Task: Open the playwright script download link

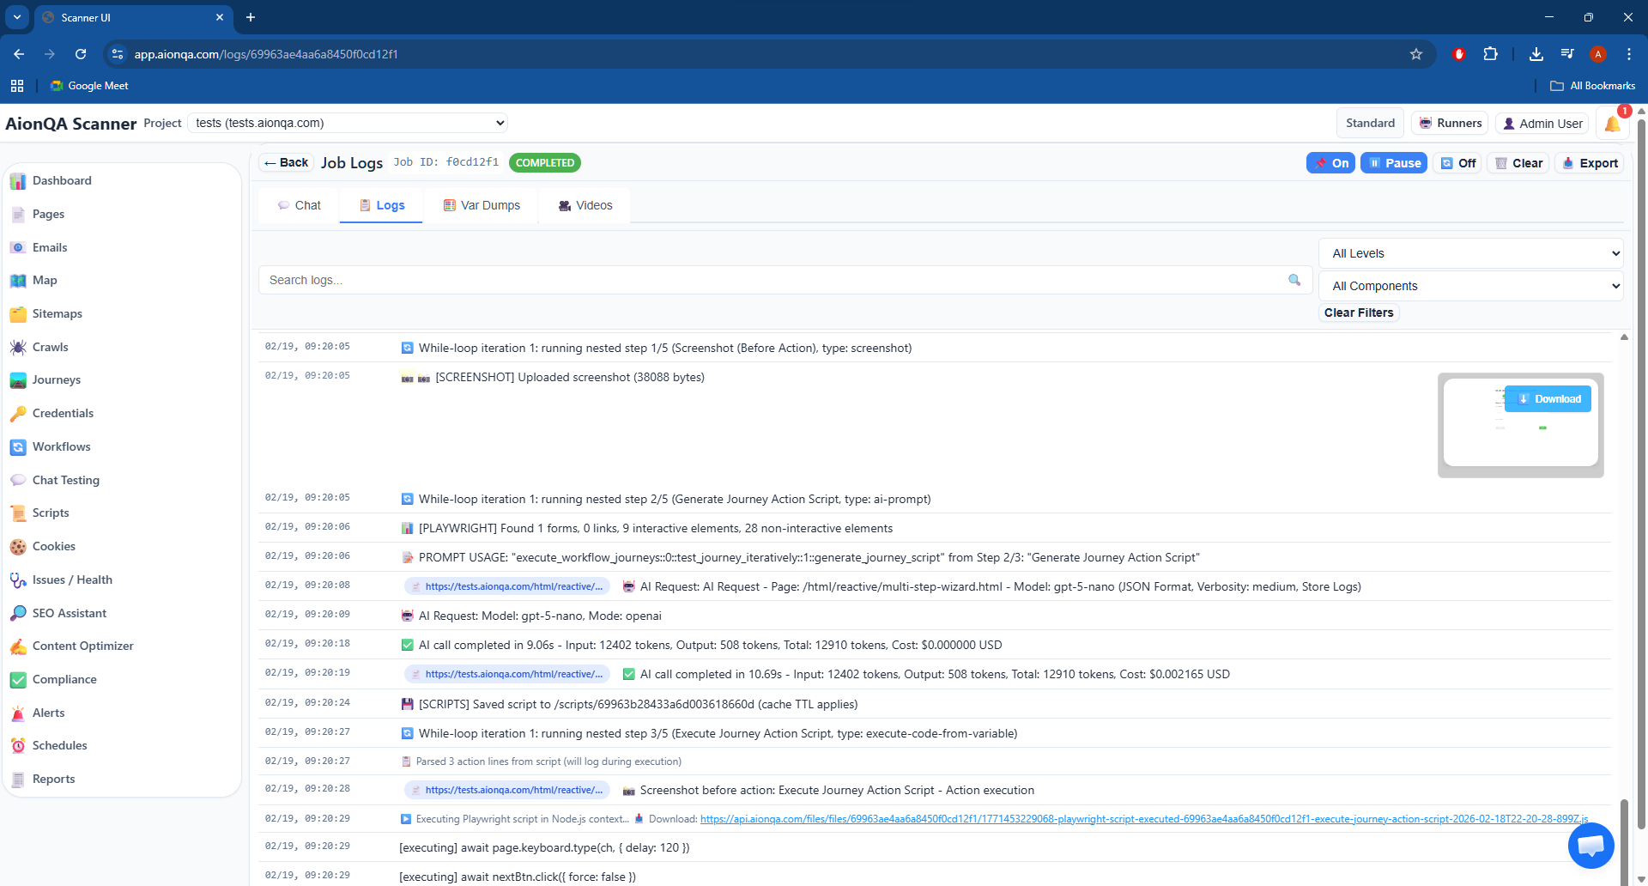Action: pyautogui.click(x=1143, y=819)
